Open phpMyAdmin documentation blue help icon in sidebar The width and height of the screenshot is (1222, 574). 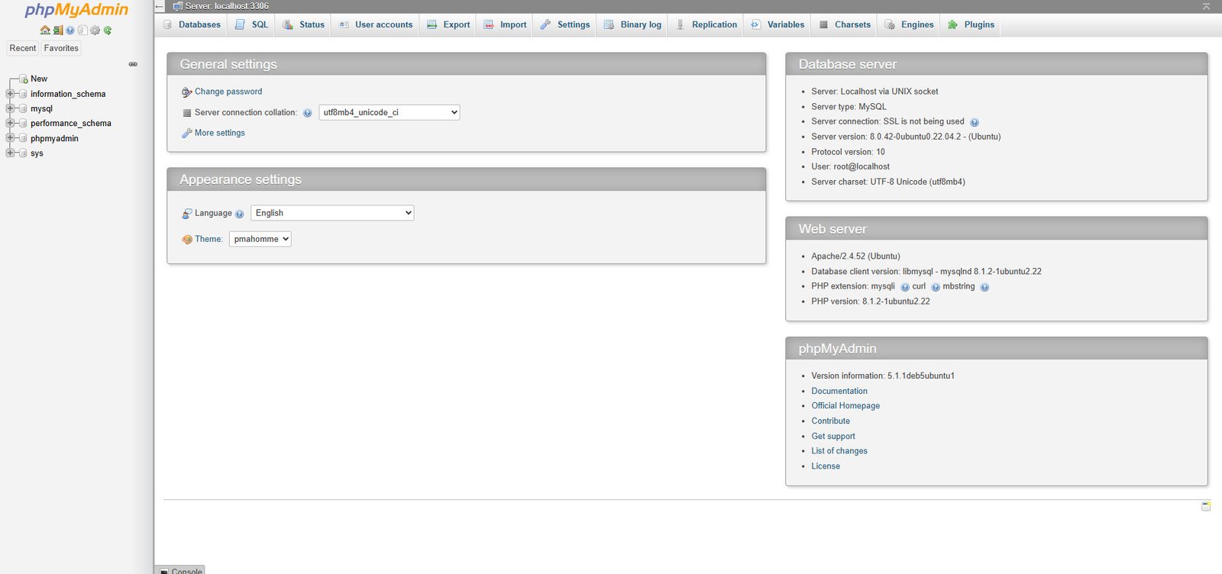tap(70, 31)
